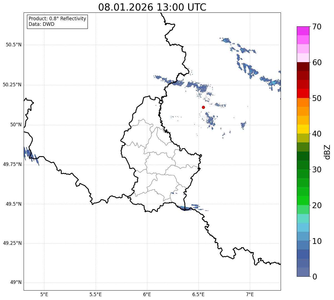Click the colorbar tick value 40
334x300 pixels.
click(x=317, y=134)
